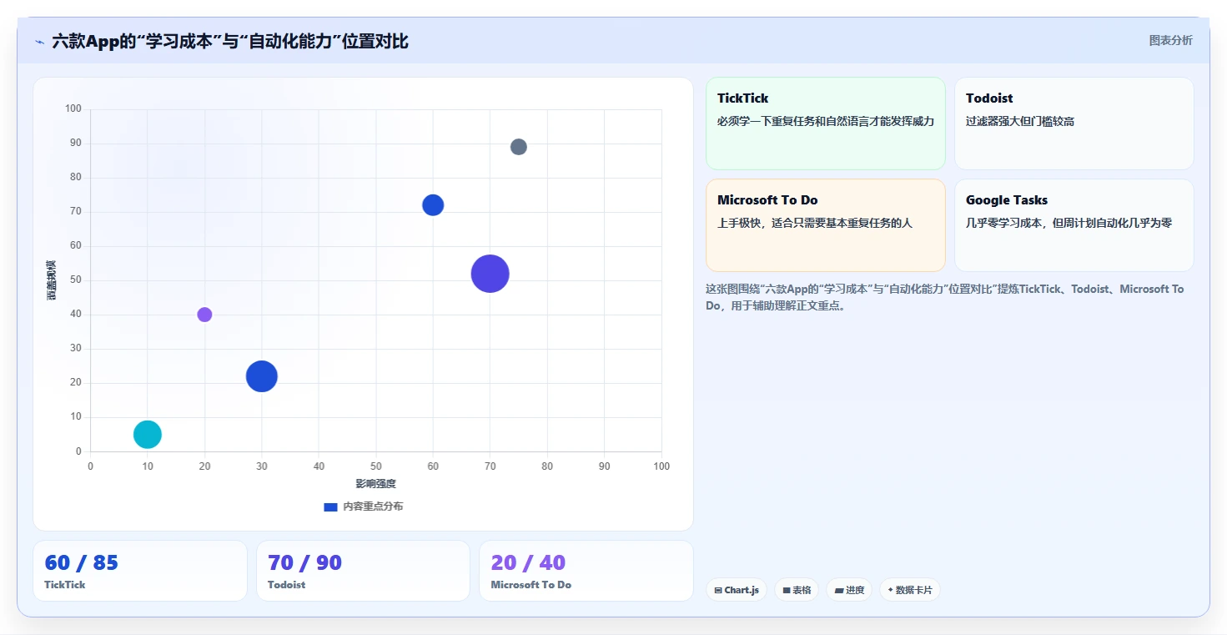
Task: Open the TickTick description card
Action: [x=826, y=123]
